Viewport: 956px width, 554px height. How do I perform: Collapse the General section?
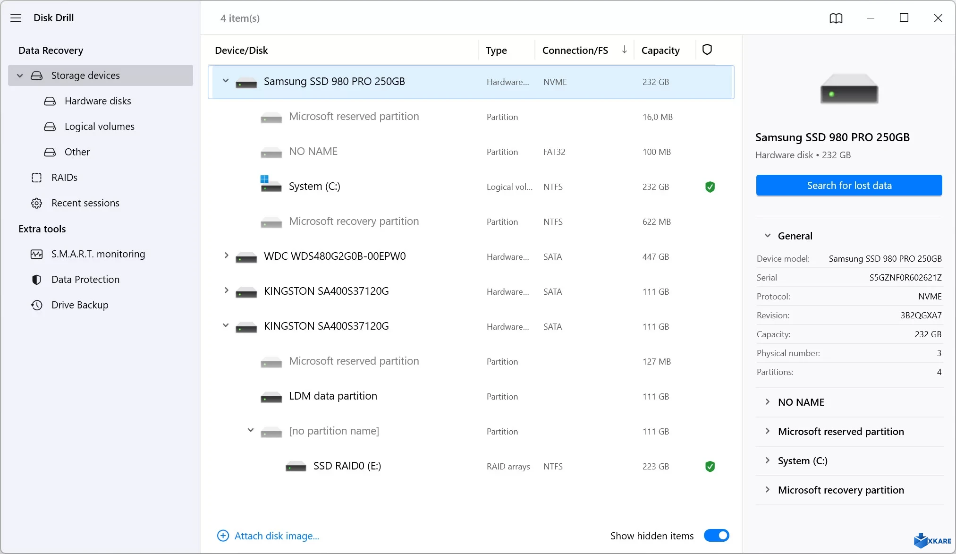768,236
